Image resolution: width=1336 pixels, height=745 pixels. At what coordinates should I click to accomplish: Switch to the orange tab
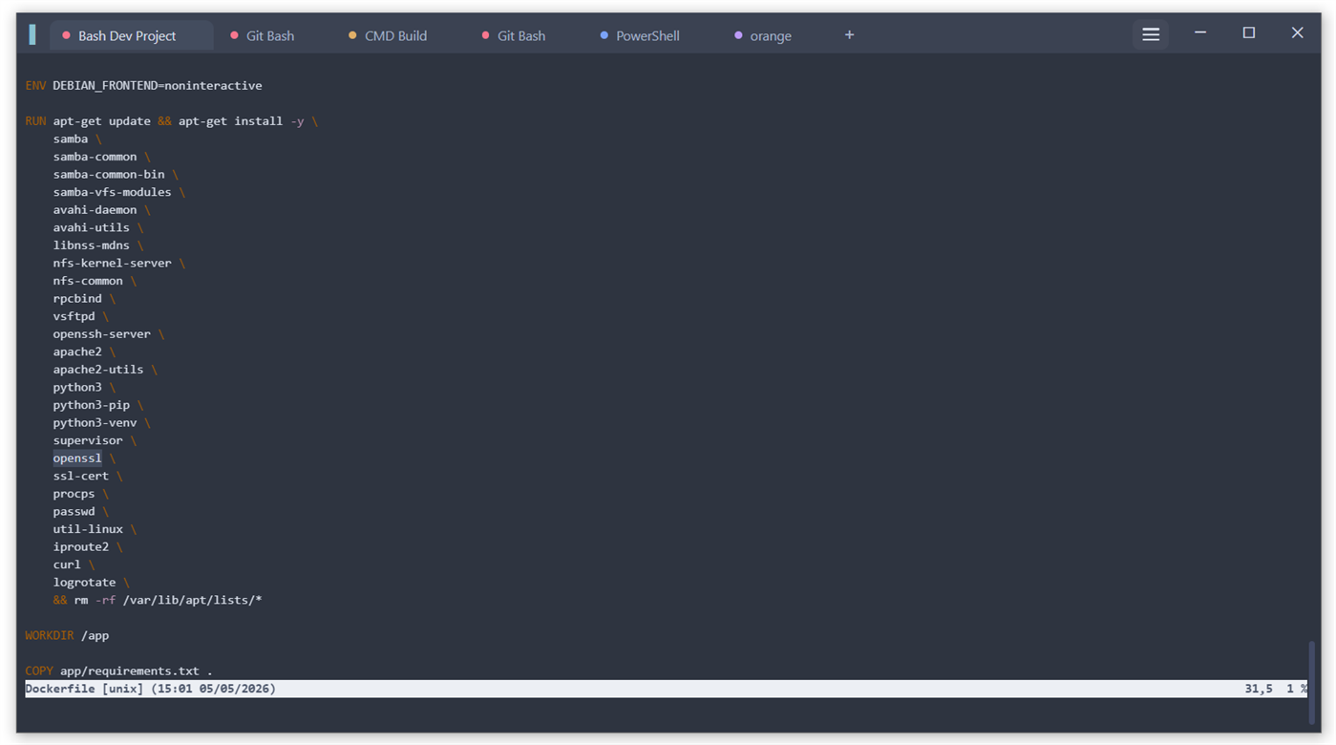(x=763, y=35)
